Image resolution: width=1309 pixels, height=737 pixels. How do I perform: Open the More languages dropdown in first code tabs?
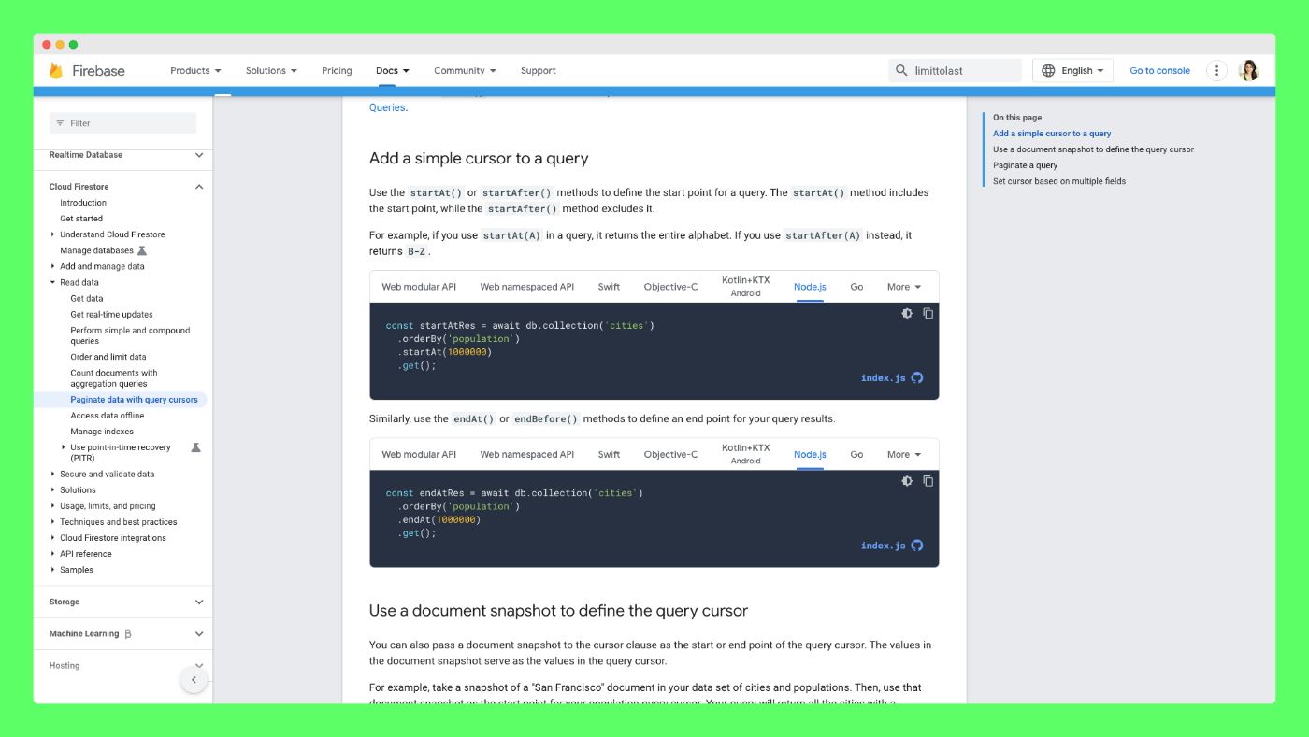[x=904, y=287]
